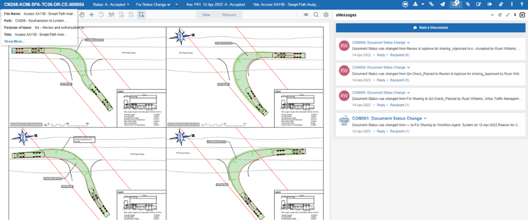The image size is (528, 220).
Task: Toggle the eye visibility icon
Action: [306, 15]
